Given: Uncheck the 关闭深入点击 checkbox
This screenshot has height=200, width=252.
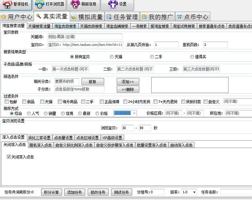Looking at the screenshot, I should pos(9,157).
